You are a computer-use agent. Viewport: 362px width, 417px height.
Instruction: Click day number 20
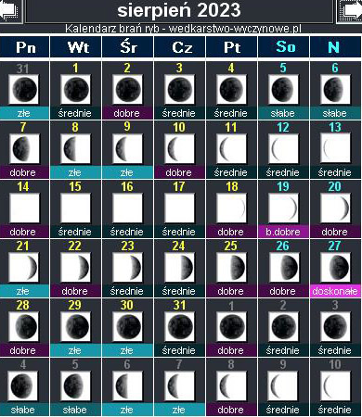(x=335, y=186)
